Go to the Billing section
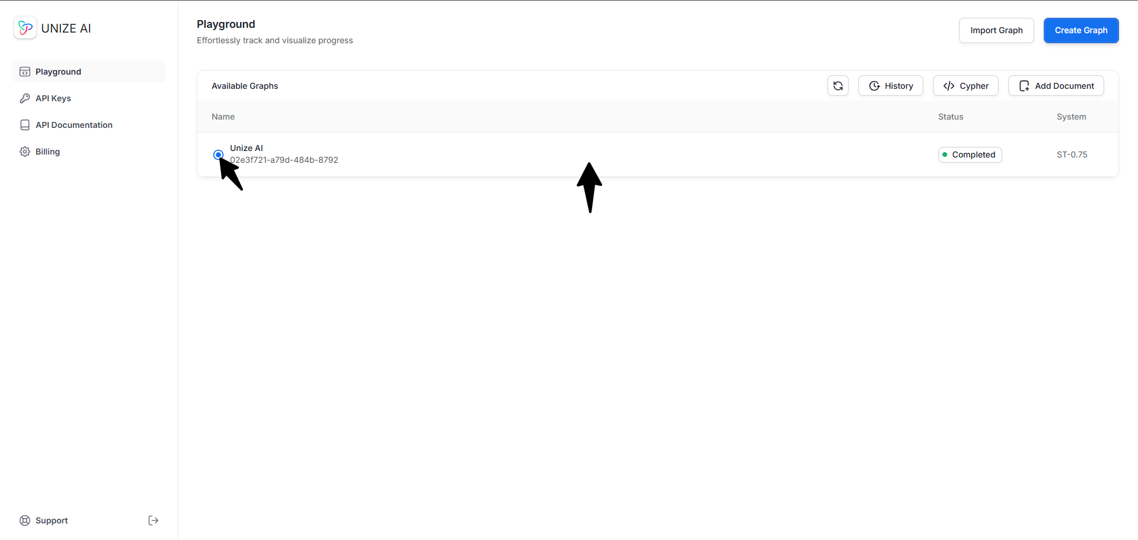 pos(89,152)
